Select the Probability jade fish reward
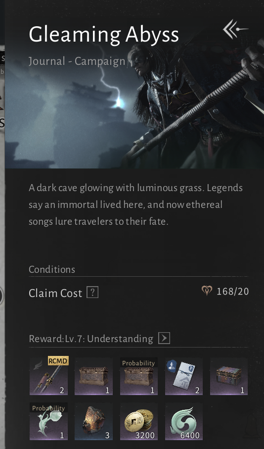The width and height of the screenshot is (264, 449). (48, 421)
